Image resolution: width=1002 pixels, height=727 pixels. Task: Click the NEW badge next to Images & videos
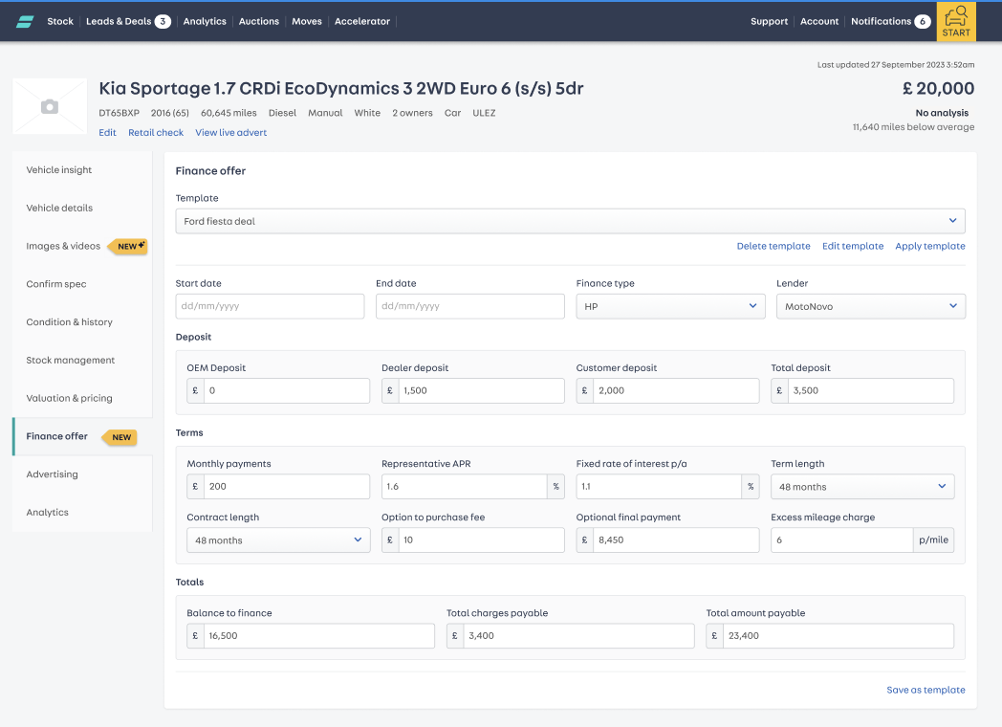[x=130, y=246]
